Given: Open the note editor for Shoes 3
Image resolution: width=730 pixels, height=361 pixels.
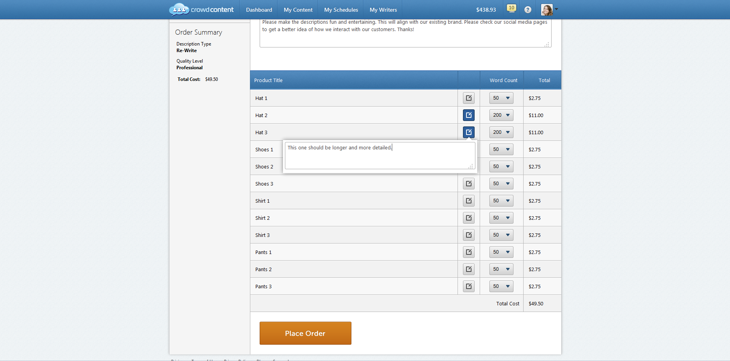Looking at the screenshot, I should click(x=468, y=184).
